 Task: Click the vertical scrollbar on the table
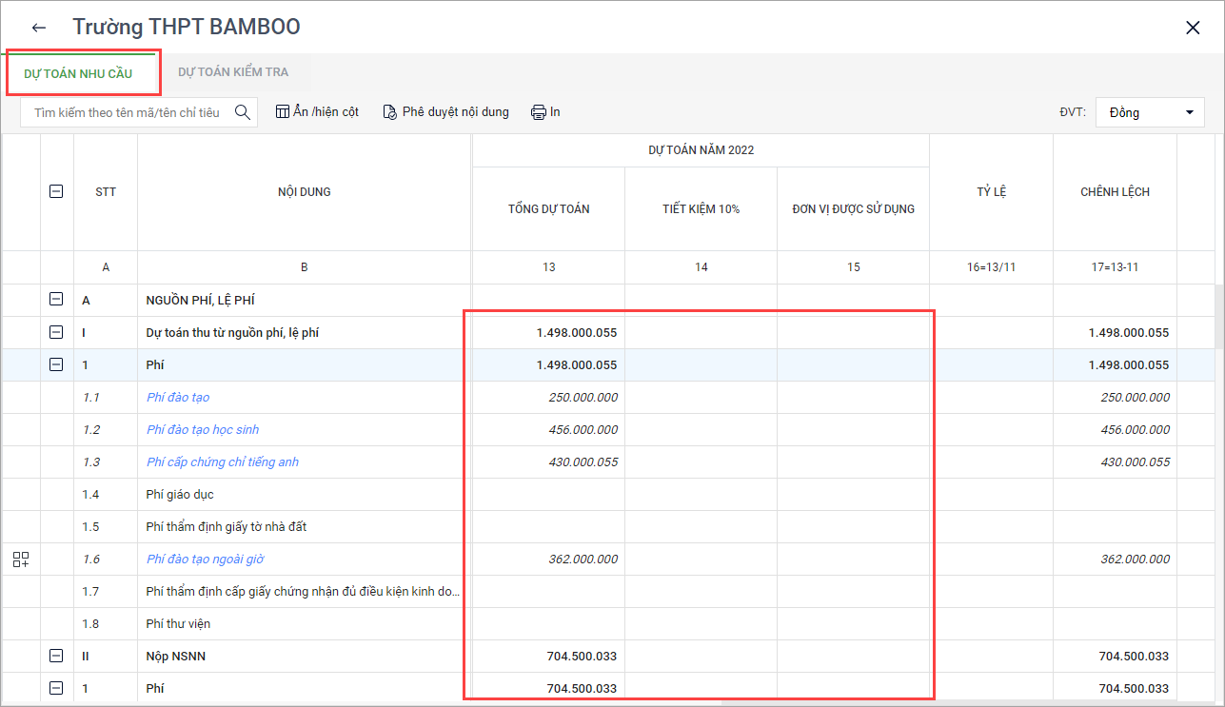tap(1218, 316)
